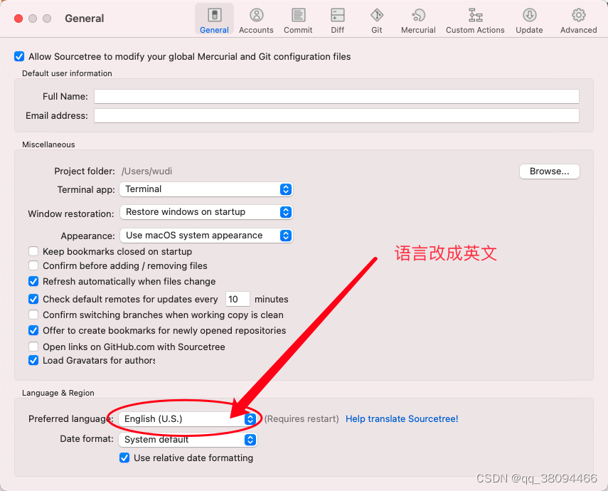Open the Commit settings pane
Screen dimensions: 608x491
click(x=298, y=19)
